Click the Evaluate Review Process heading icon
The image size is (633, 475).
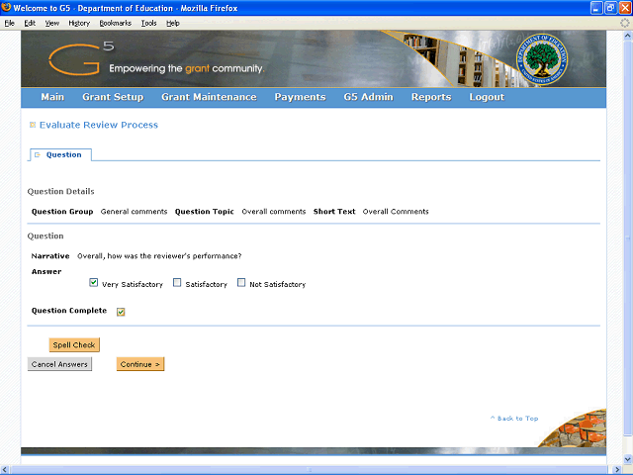point(33,125)
